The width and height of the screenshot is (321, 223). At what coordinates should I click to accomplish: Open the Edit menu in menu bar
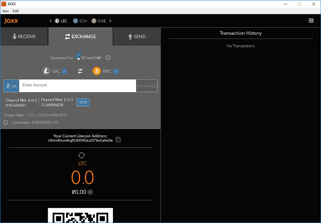[16, 11]
